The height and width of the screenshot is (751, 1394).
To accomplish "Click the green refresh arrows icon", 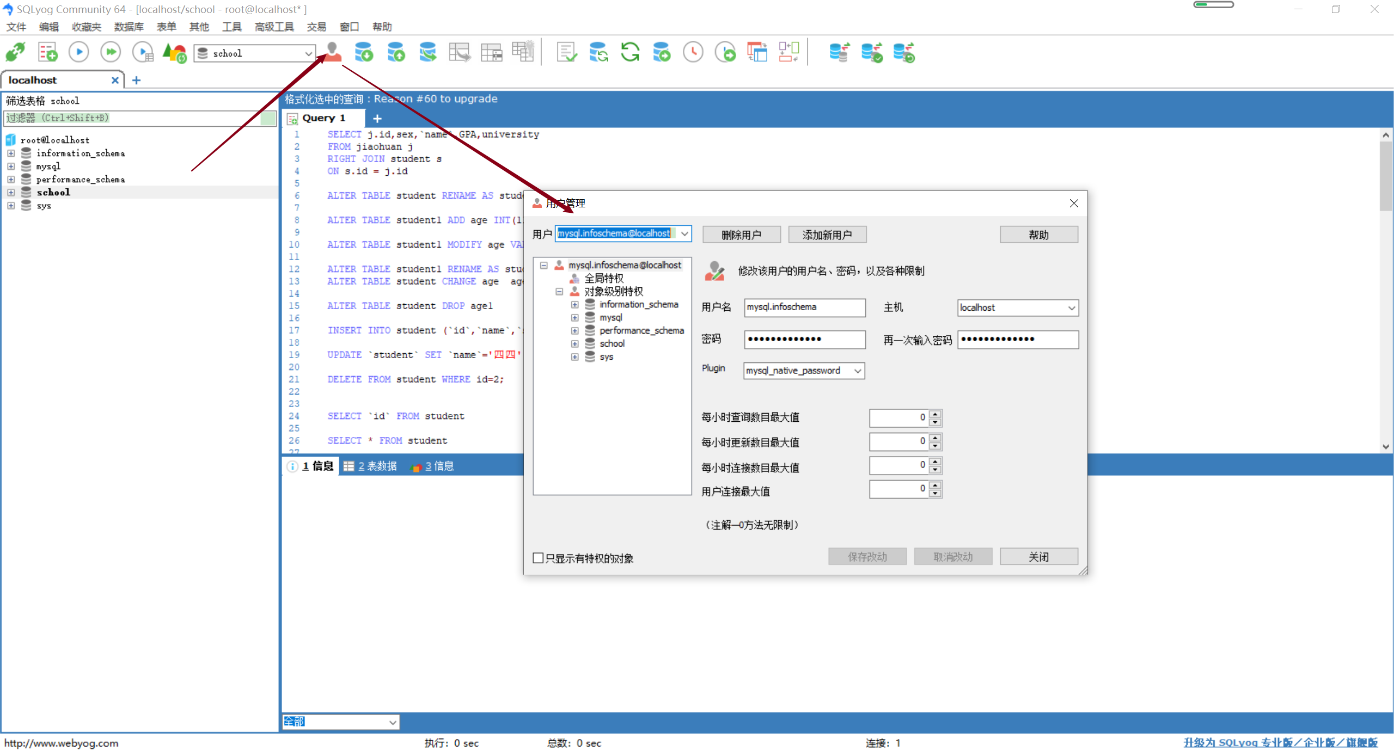I will pos(630,53).
